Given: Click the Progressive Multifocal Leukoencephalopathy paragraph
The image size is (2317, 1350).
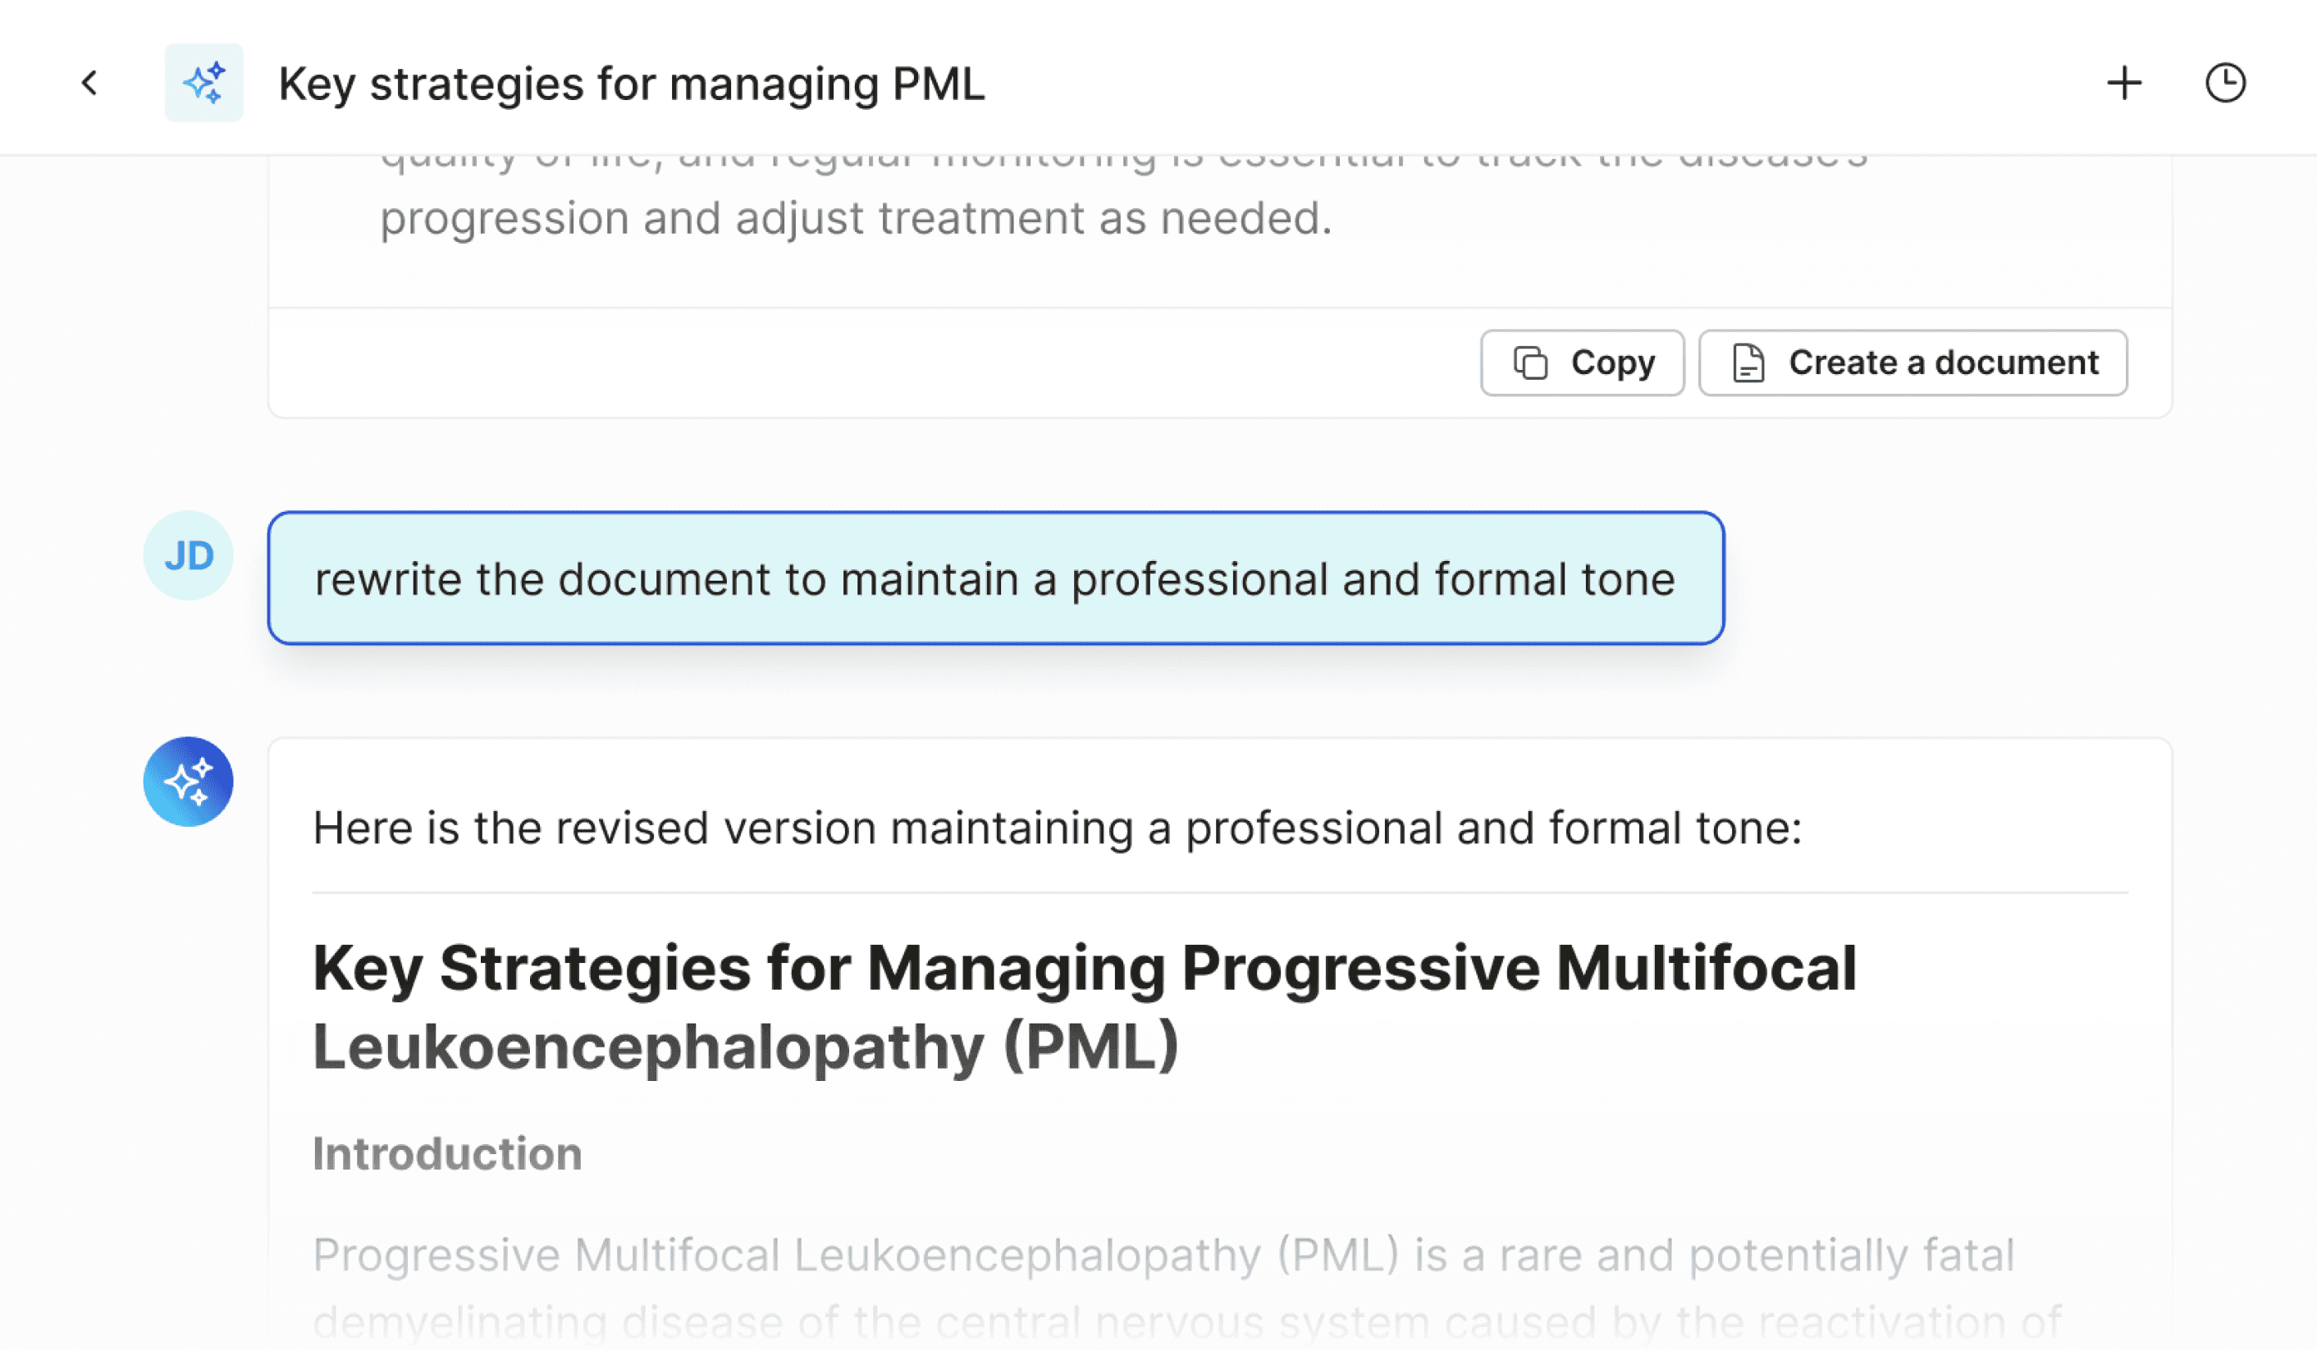Looking at the screenshot, I should click(1186, 1288).
